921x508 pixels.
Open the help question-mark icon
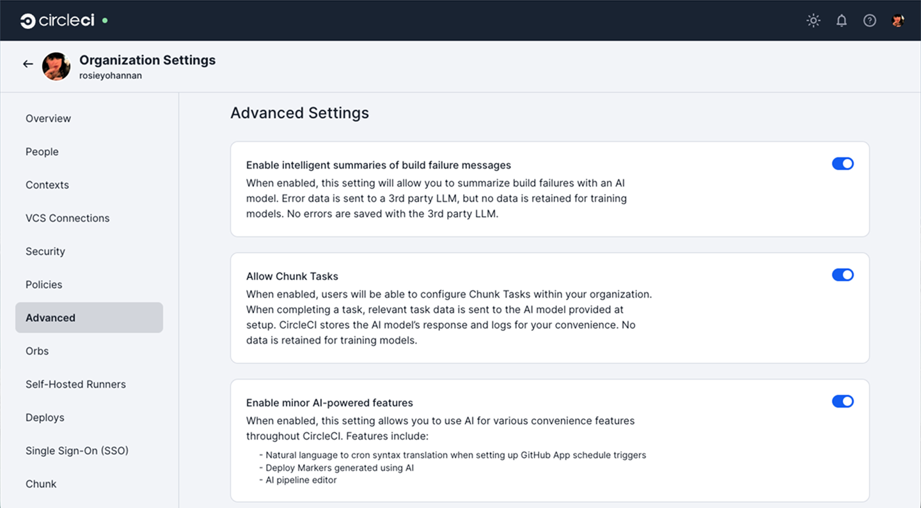click(x=869, y=20)
